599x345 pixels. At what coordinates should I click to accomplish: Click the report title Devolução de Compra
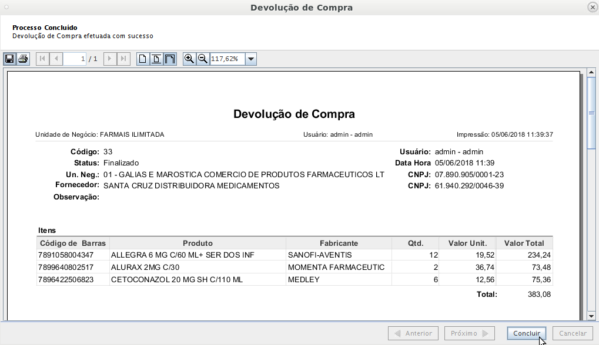coord(294,114)
